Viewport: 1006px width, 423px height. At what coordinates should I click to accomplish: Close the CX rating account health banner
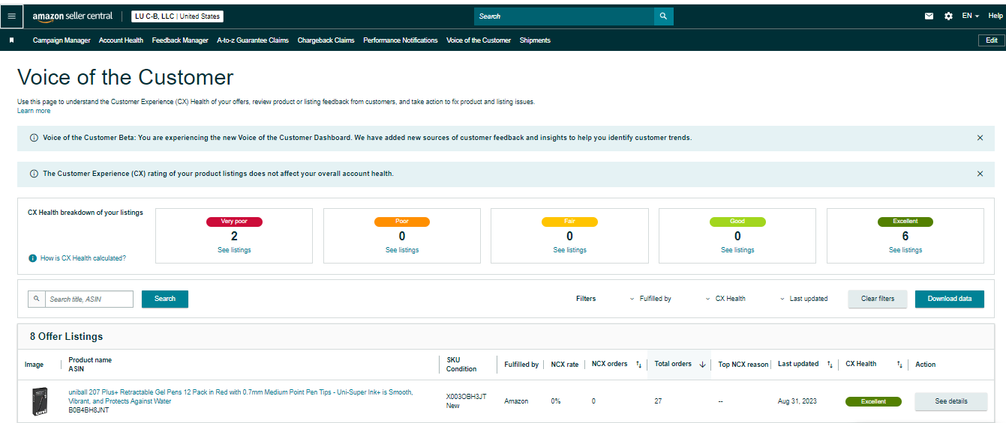(x=980, y=174)
